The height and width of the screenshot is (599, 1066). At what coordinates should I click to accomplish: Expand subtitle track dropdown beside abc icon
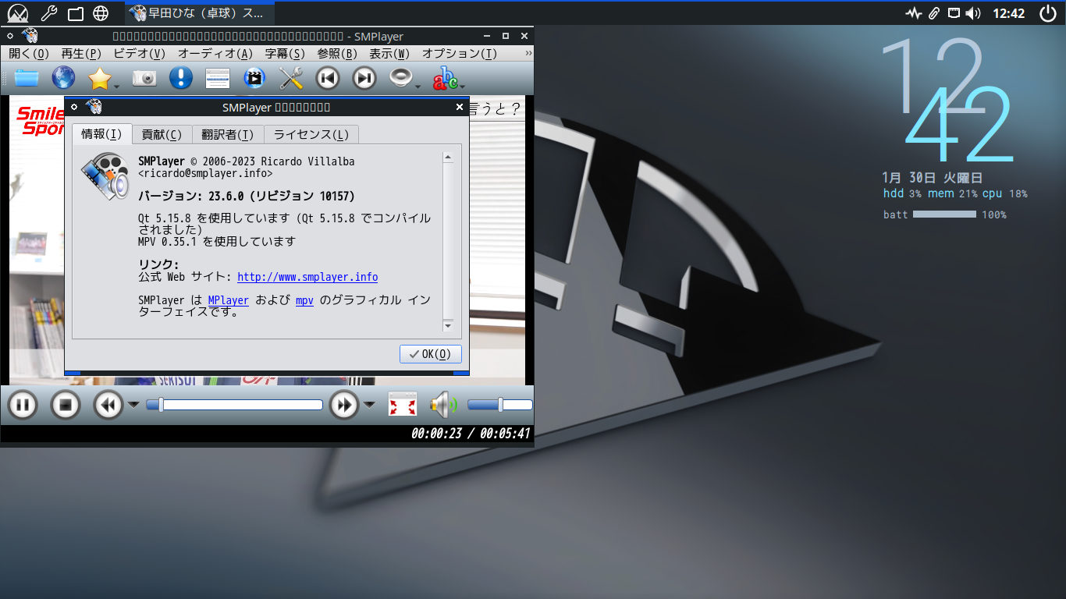(x=462, y=86)
